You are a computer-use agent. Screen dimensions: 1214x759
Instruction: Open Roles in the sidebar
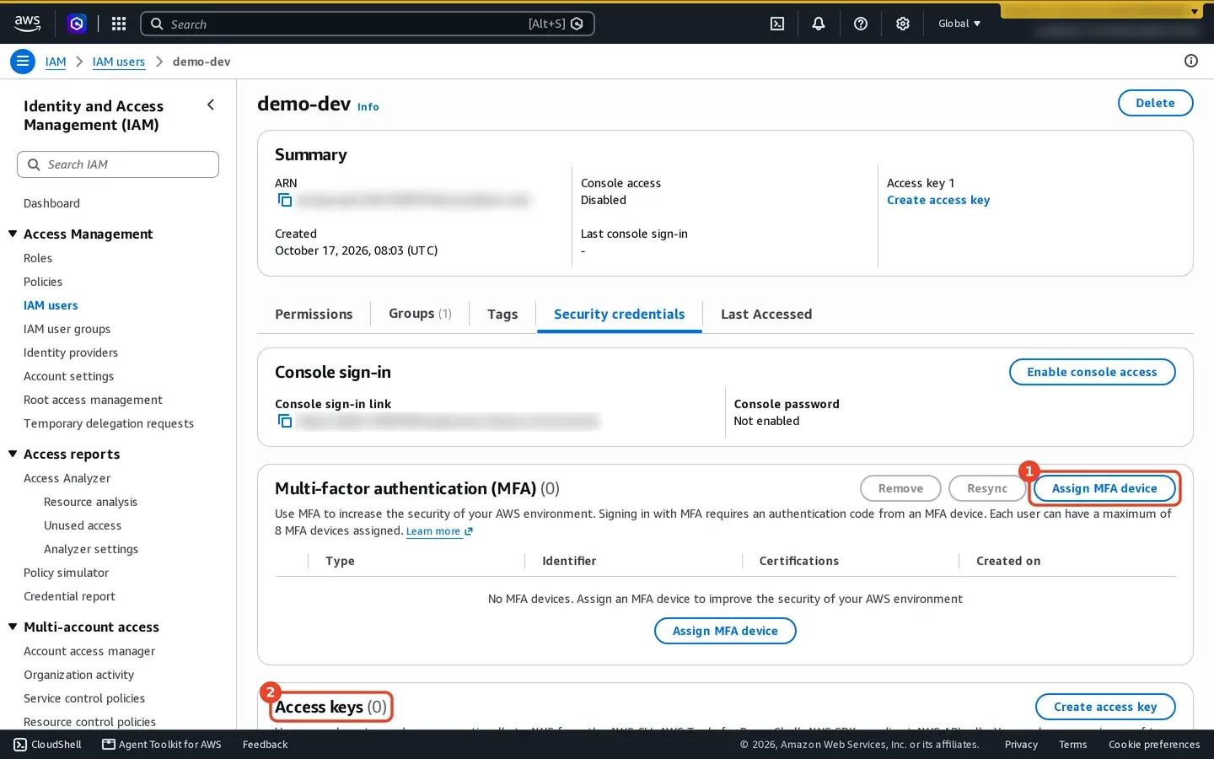(38, 258)
